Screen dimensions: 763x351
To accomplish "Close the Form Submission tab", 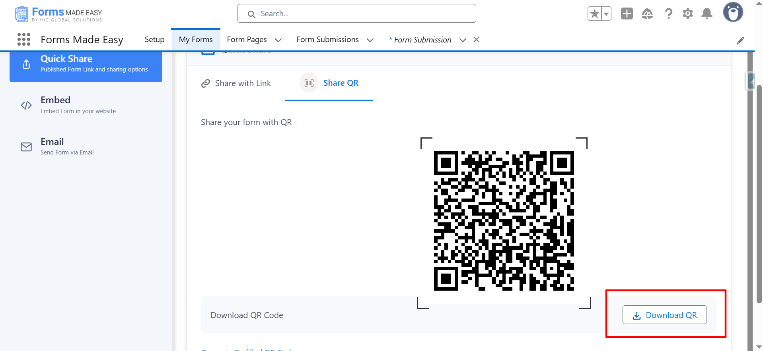I will (x=476, y=40).
